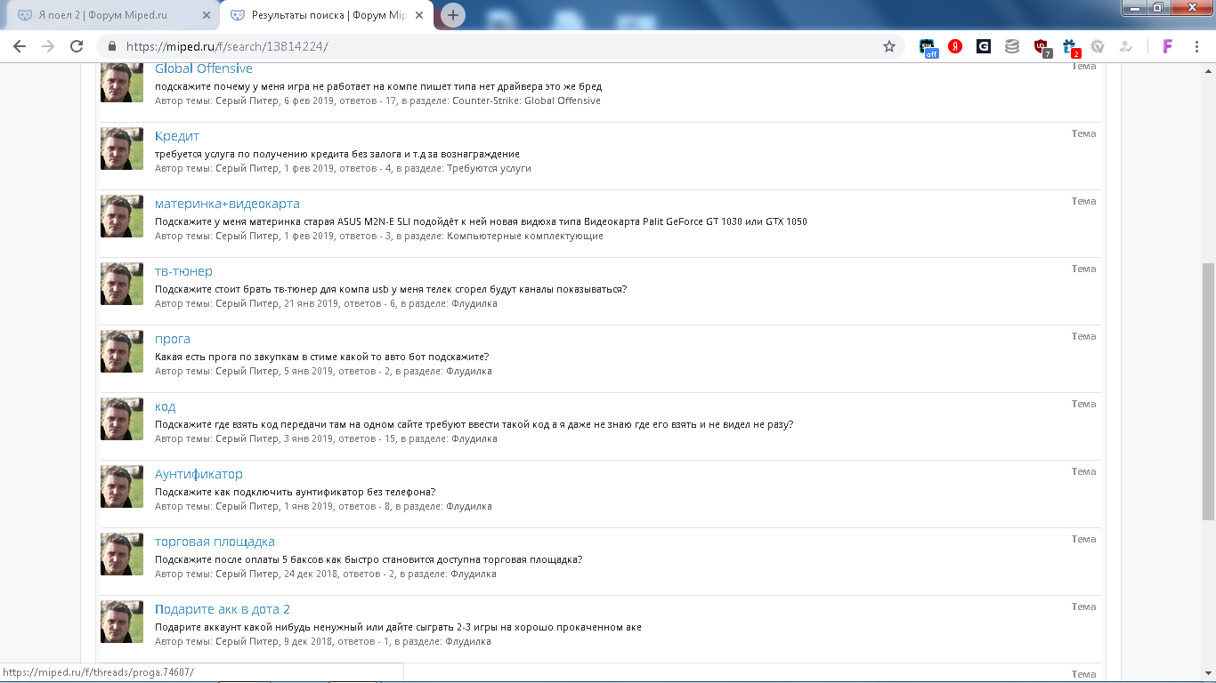Open the purple F profile icon
This screenshot has width=1216, height=683.
tap(1168, 46)
